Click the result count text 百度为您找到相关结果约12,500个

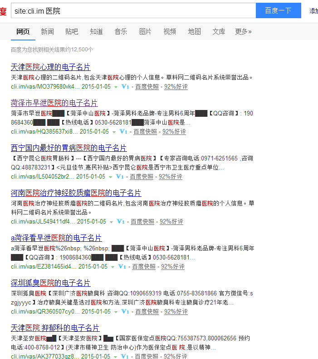[x=52, y=50]
